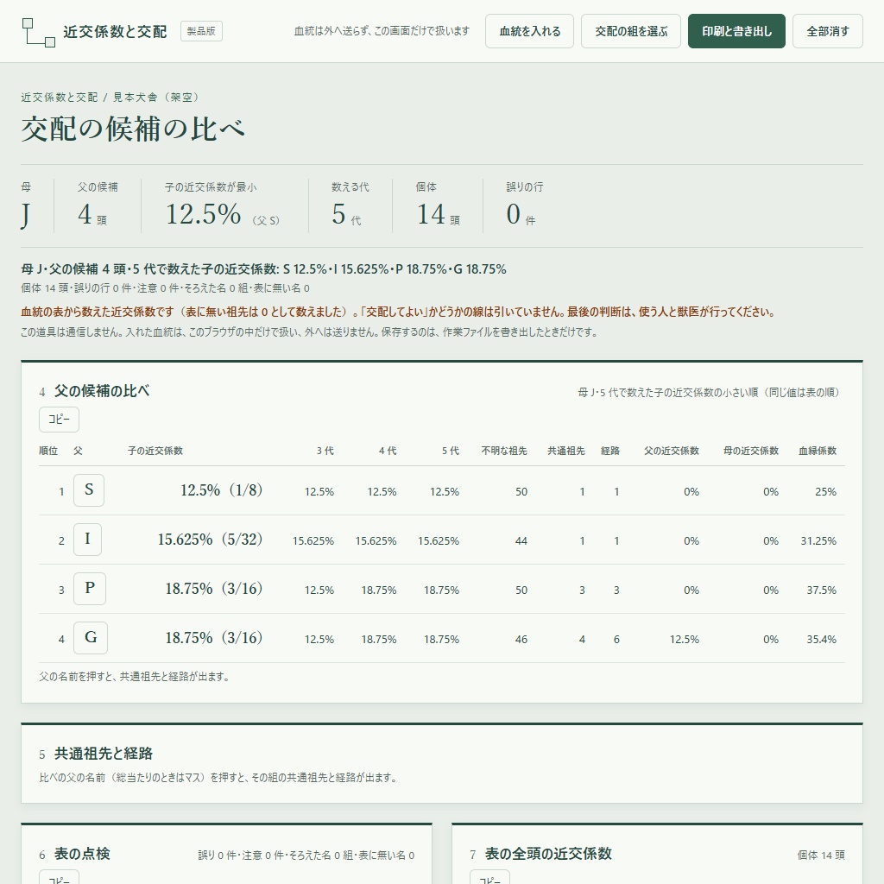Click the 母 J summary stat

(x=26, y=205)
